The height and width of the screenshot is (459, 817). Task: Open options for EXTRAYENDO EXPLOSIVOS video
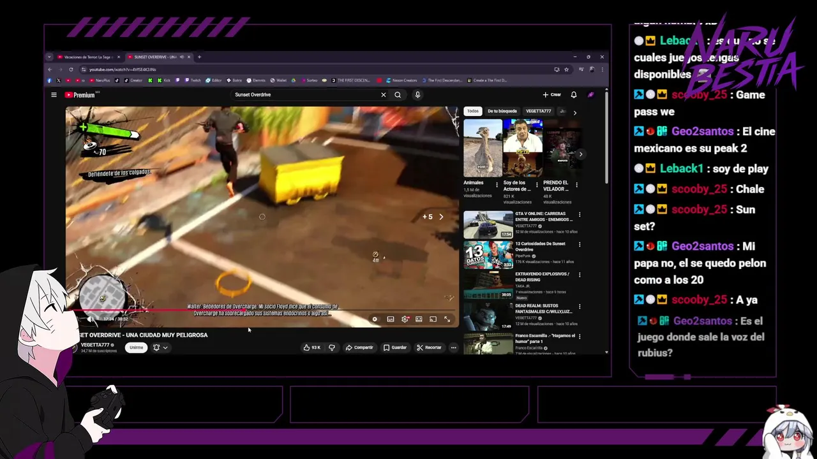[x=580, y=275]
